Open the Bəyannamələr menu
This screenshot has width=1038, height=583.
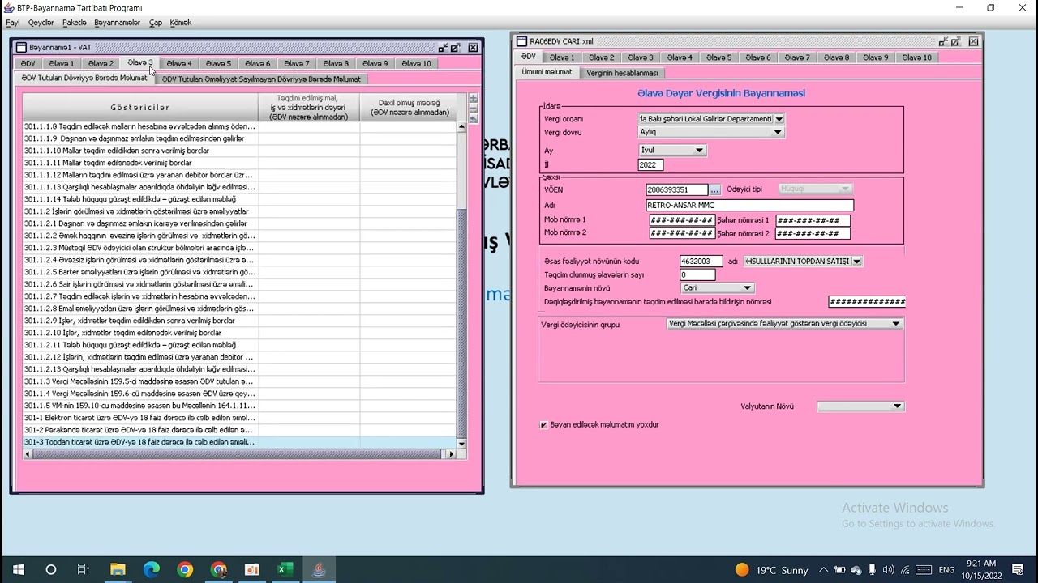click(118, 23)
